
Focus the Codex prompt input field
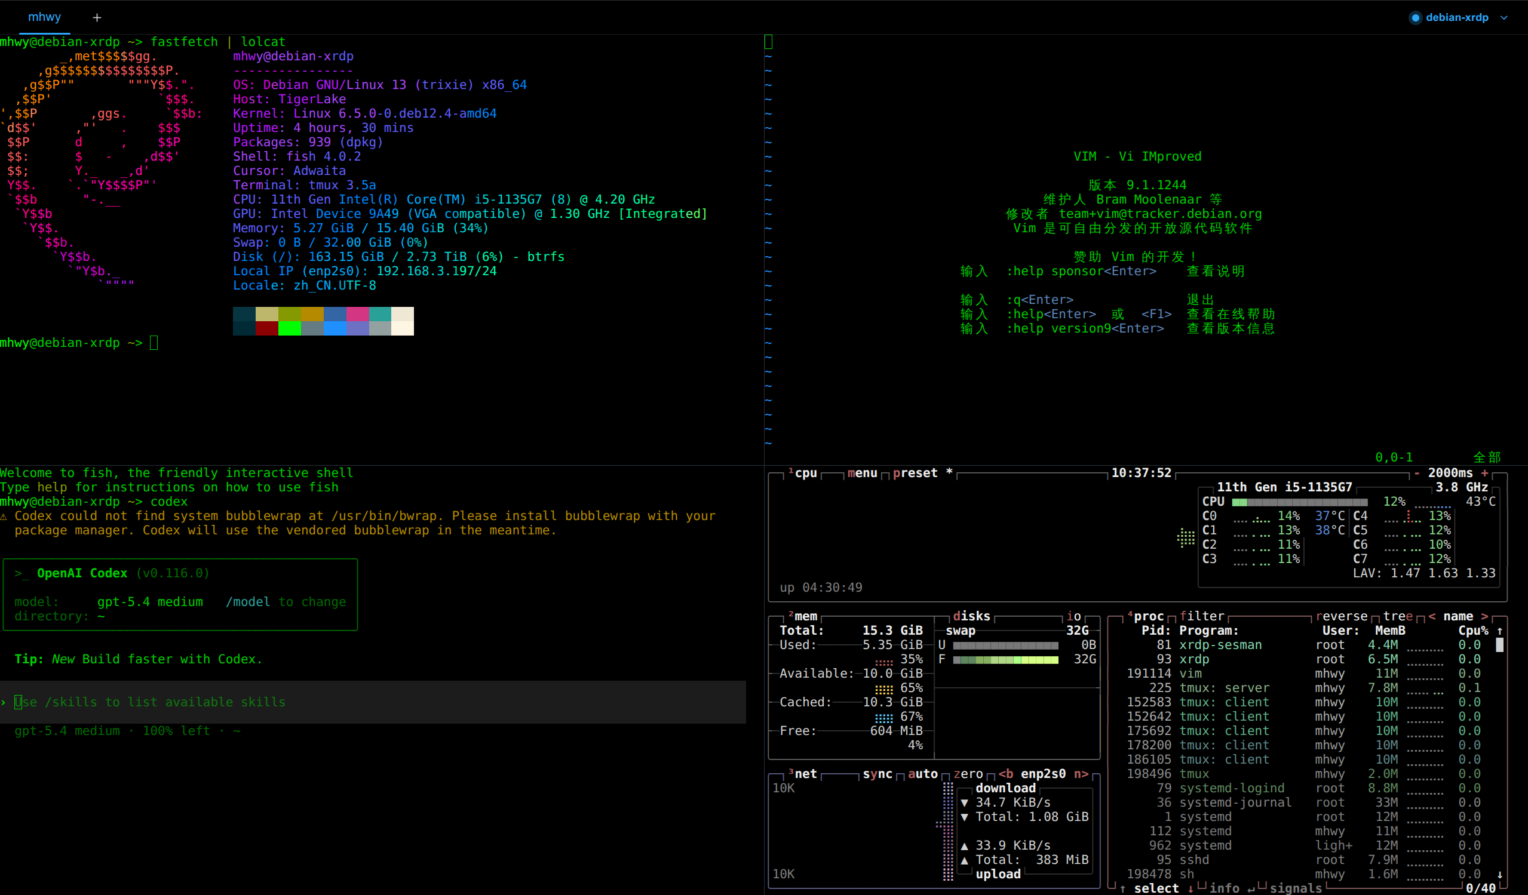coord(373,702)
